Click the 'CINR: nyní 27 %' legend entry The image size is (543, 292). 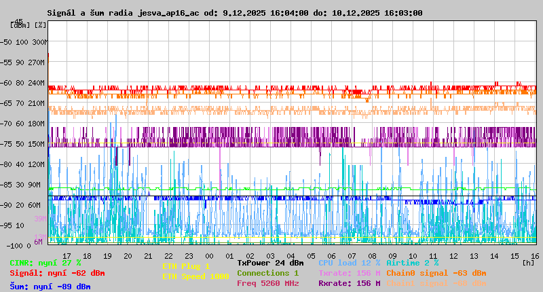[45, 262]
